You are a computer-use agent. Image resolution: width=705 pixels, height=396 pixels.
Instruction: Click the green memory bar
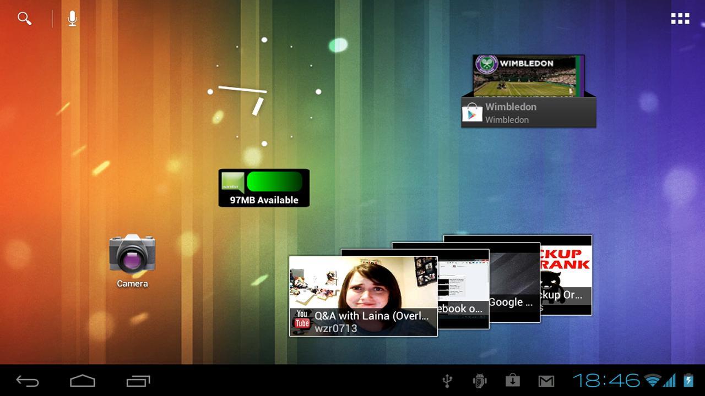[x=274, y=181]
